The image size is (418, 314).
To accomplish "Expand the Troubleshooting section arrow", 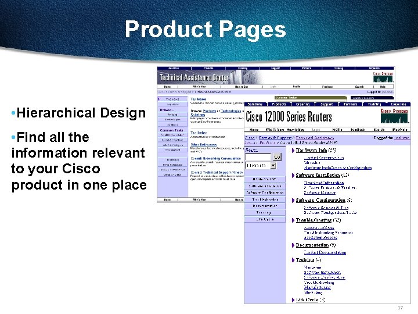I will (x=293, y=220).
